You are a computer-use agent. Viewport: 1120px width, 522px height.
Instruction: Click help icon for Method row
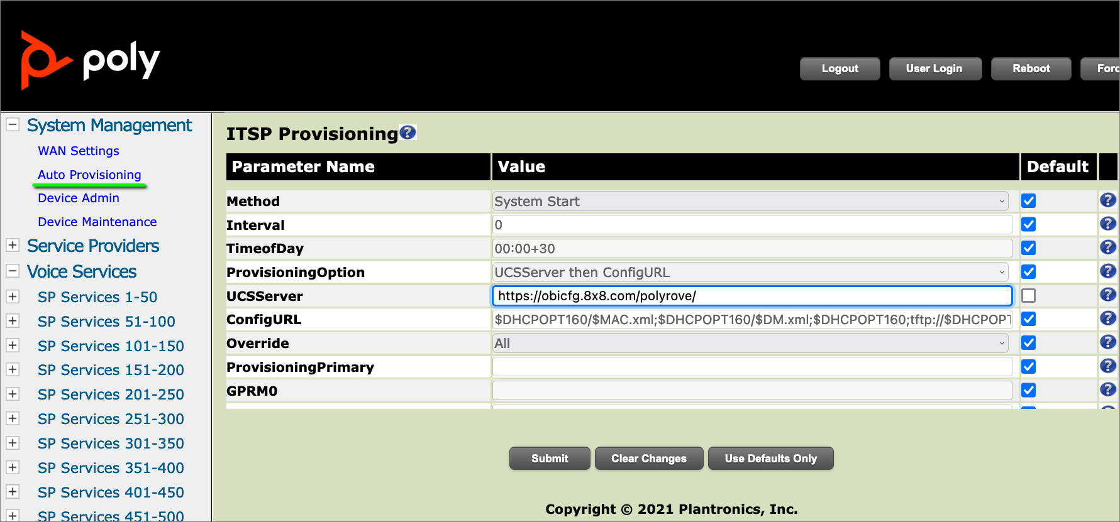(1107, 200)
